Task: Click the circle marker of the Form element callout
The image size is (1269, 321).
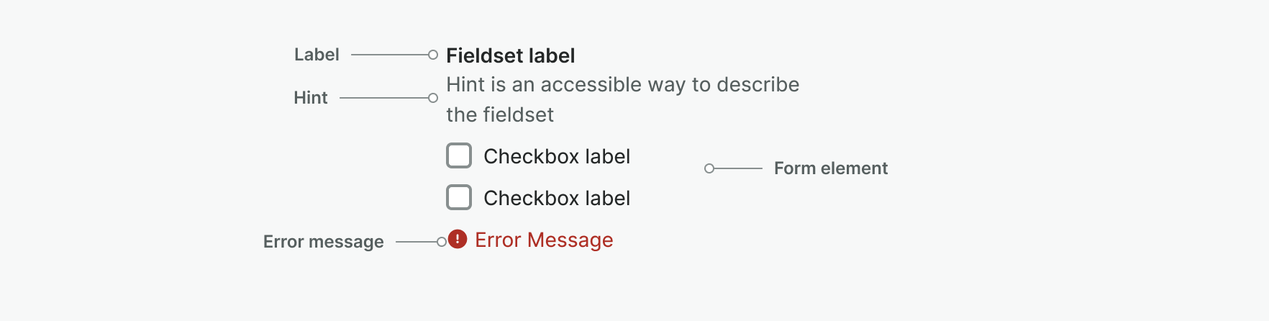Action: [709, 168]
